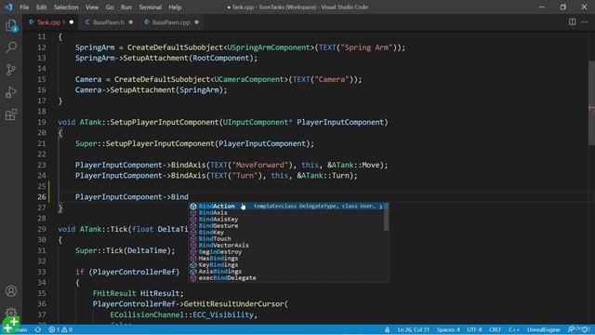Click PlayerControllerRef on line 33
This screenshot has width=595, height=335.
tap(134, 272)
